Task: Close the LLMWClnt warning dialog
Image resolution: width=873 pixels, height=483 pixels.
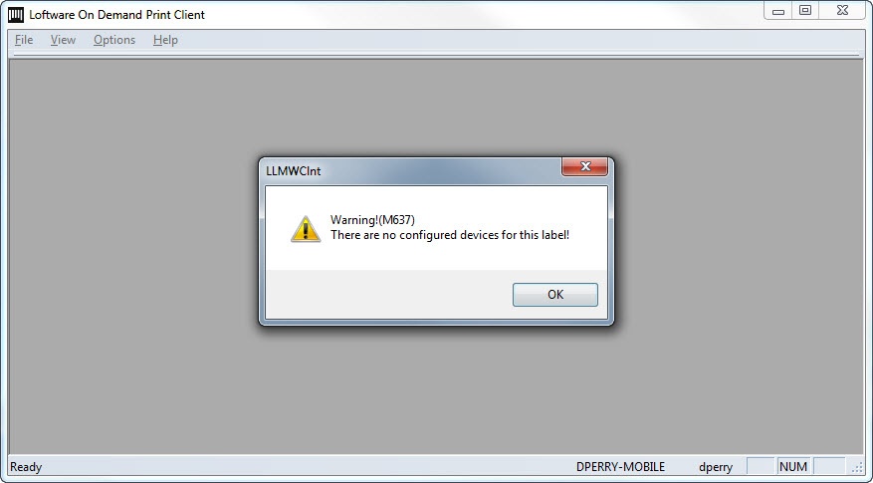Action: click(x=584, y=166)
